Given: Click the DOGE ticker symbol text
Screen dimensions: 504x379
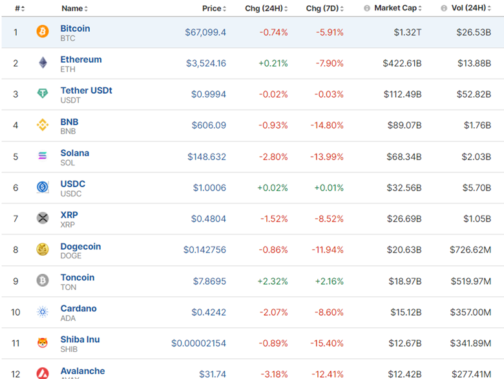Looking at the screenshot, I should pos(71,256).
